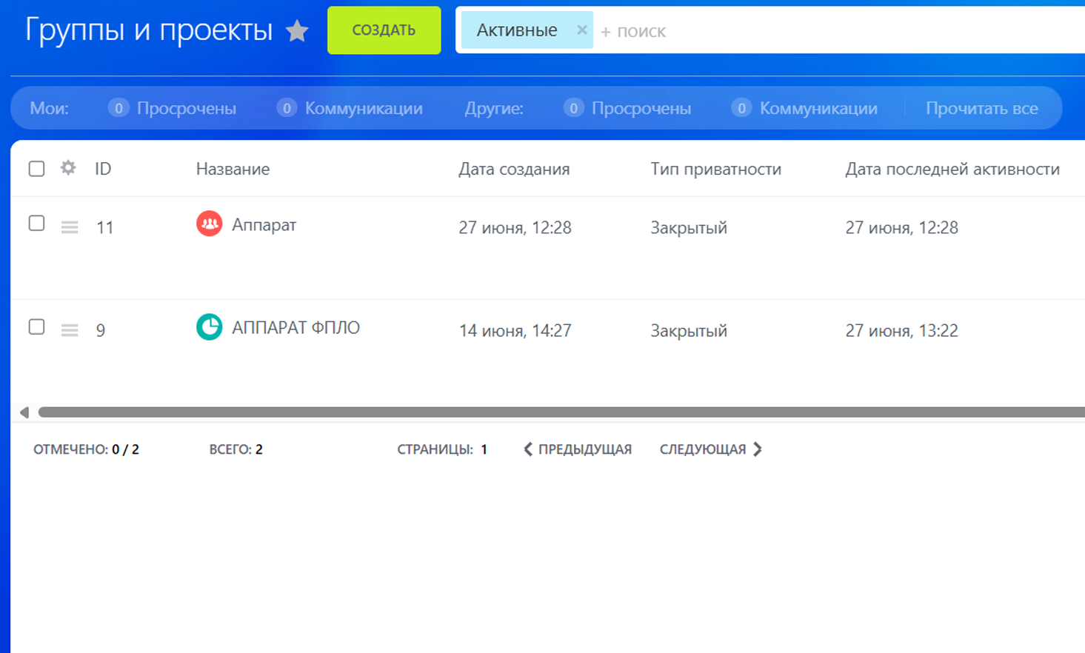Focus the search filter input field
The width and height of the screenshot is (1085, 653).
click(815, 31)
